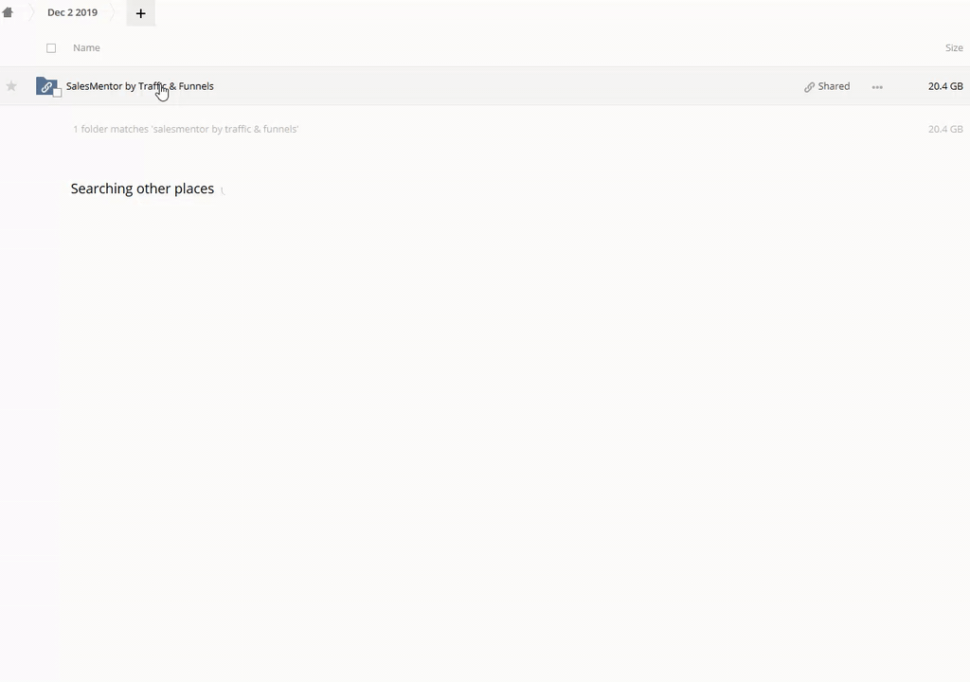This screenshot has height=682, width=970.
Task: Open the Dec 2 2019 breadcrumb folder
Action: pyautogui.click(x=72, y=13)
